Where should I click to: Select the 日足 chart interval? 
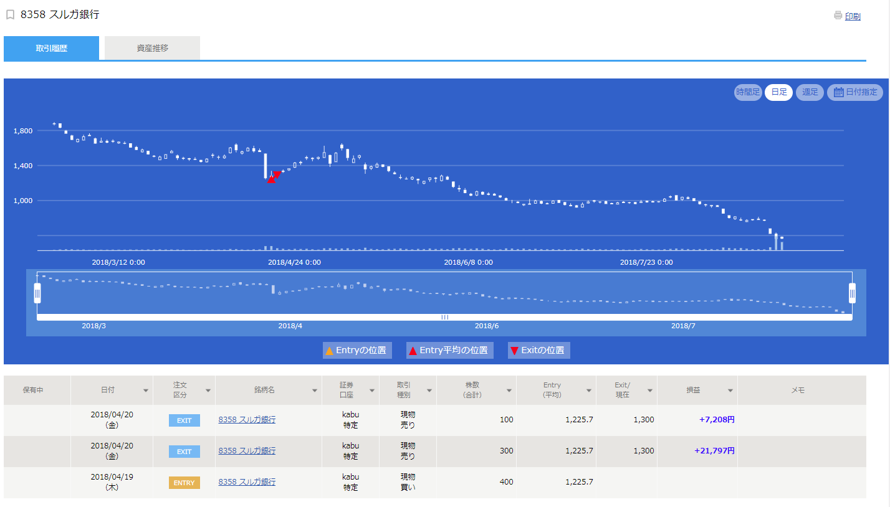coord(778,92)
